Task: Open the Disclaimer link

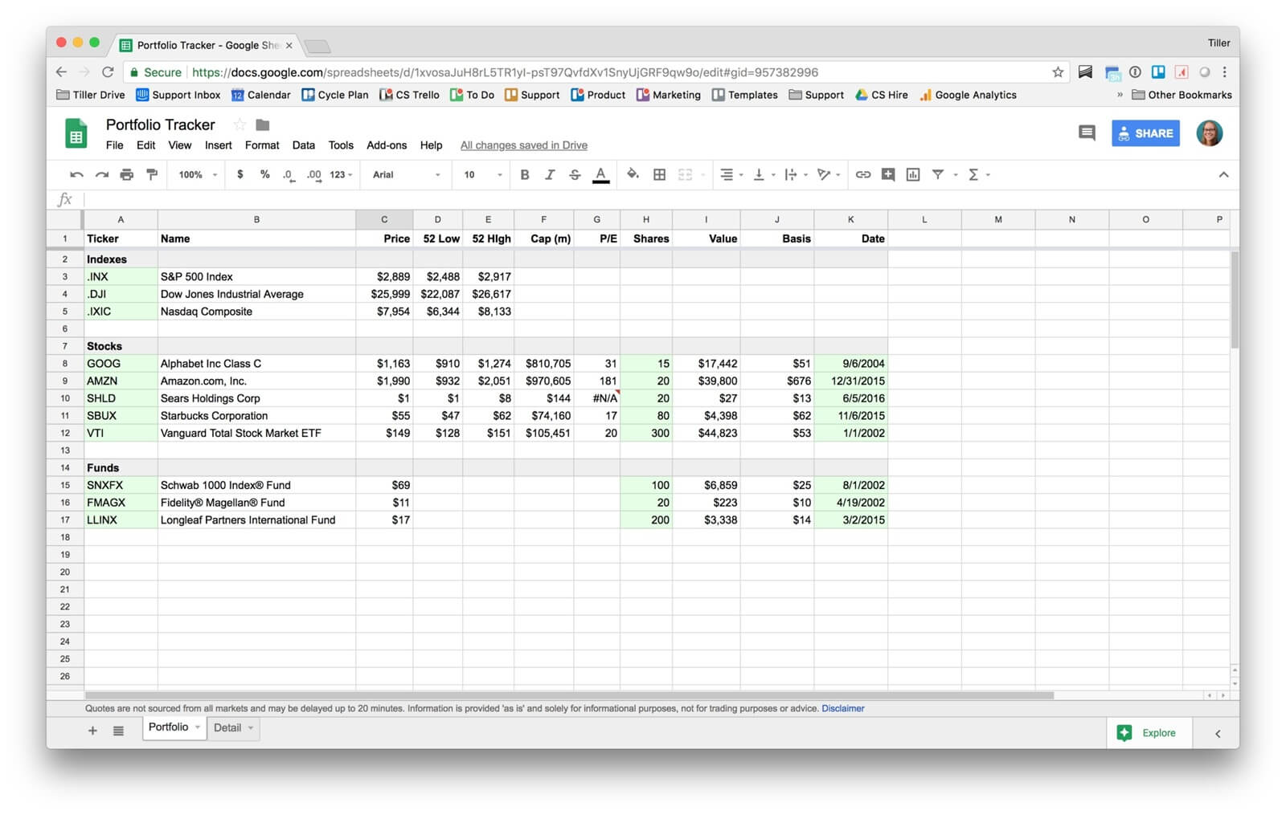Action: click(x=842, y=708)
